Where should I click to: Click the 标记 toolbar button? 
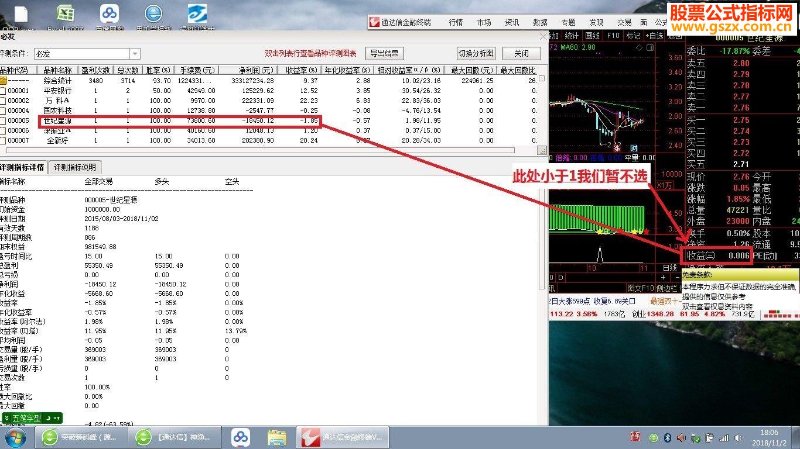coord(633,36)
